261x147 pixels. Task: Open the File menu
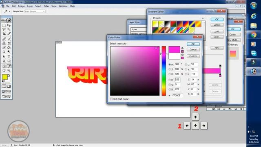pyautogui.click(x=7, y=6)
